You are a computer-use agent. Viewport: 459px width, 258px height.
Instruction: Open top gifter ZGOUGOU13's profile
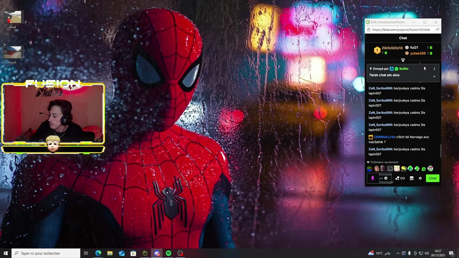tap(392, 48)
